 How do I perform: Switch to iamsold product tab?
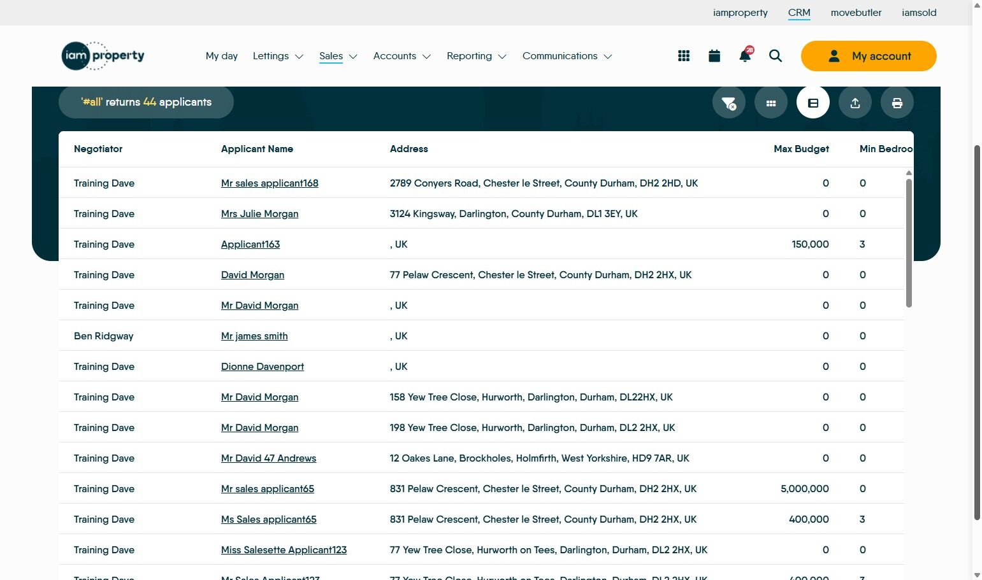(x=919, y=13)
